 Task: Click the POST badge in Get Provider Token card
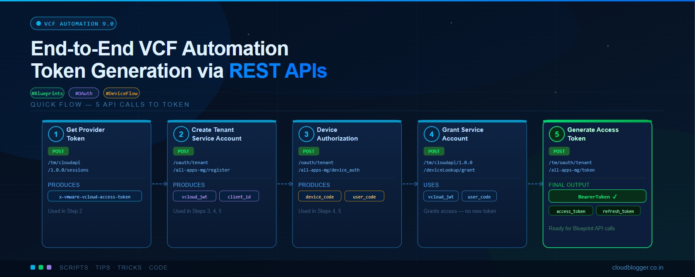click(58, 151)
